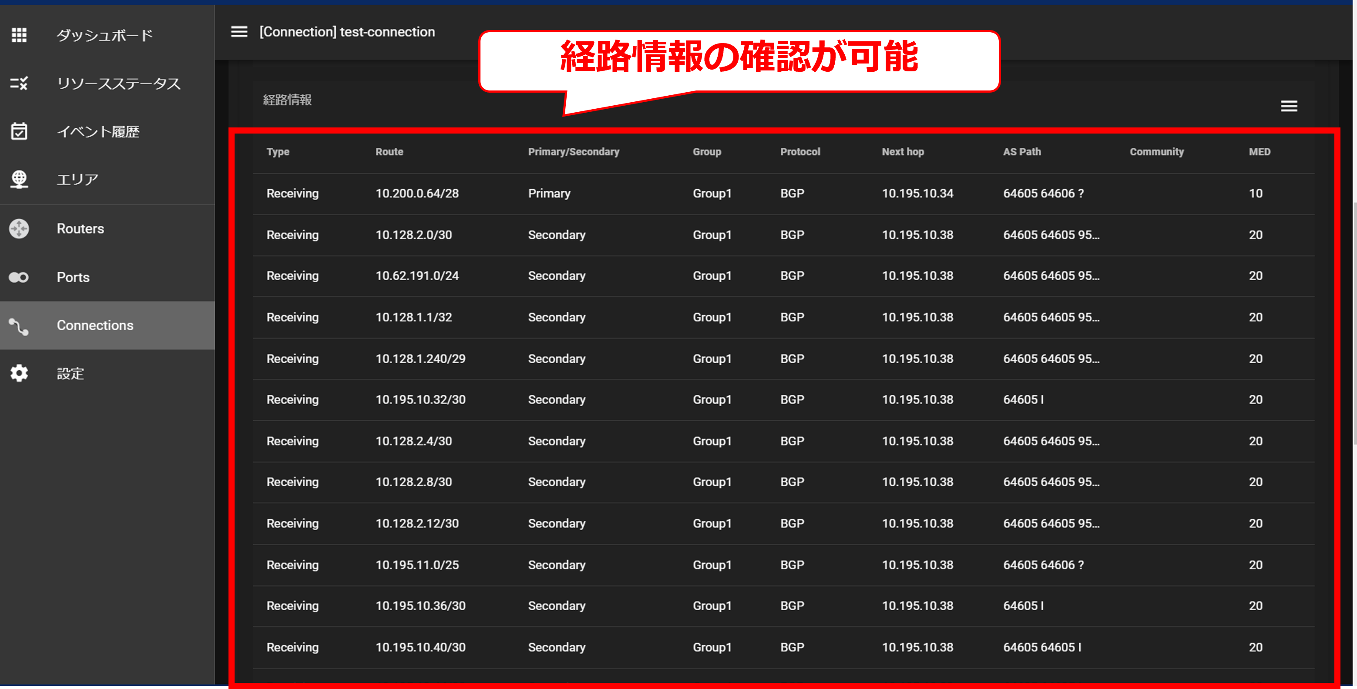Click the Ports toggle-shaped icon
This screenshot has height=689, width=1357.
[19, 277]
